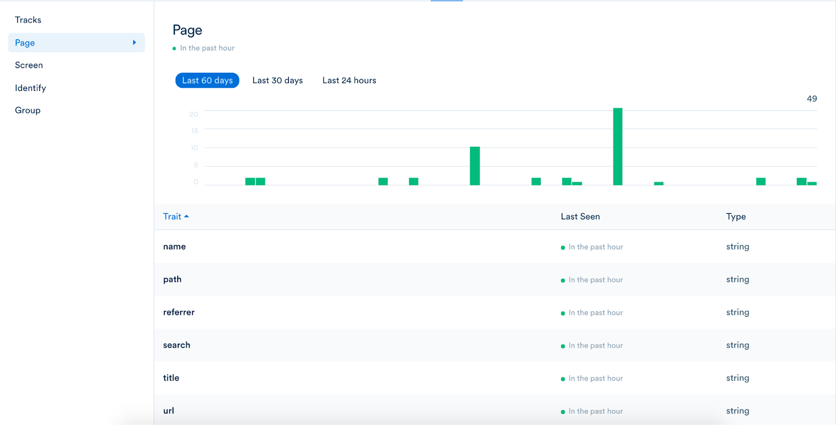Select the Last 60 days filter
The height and width of the screenshot is (425, 836).
207,81
